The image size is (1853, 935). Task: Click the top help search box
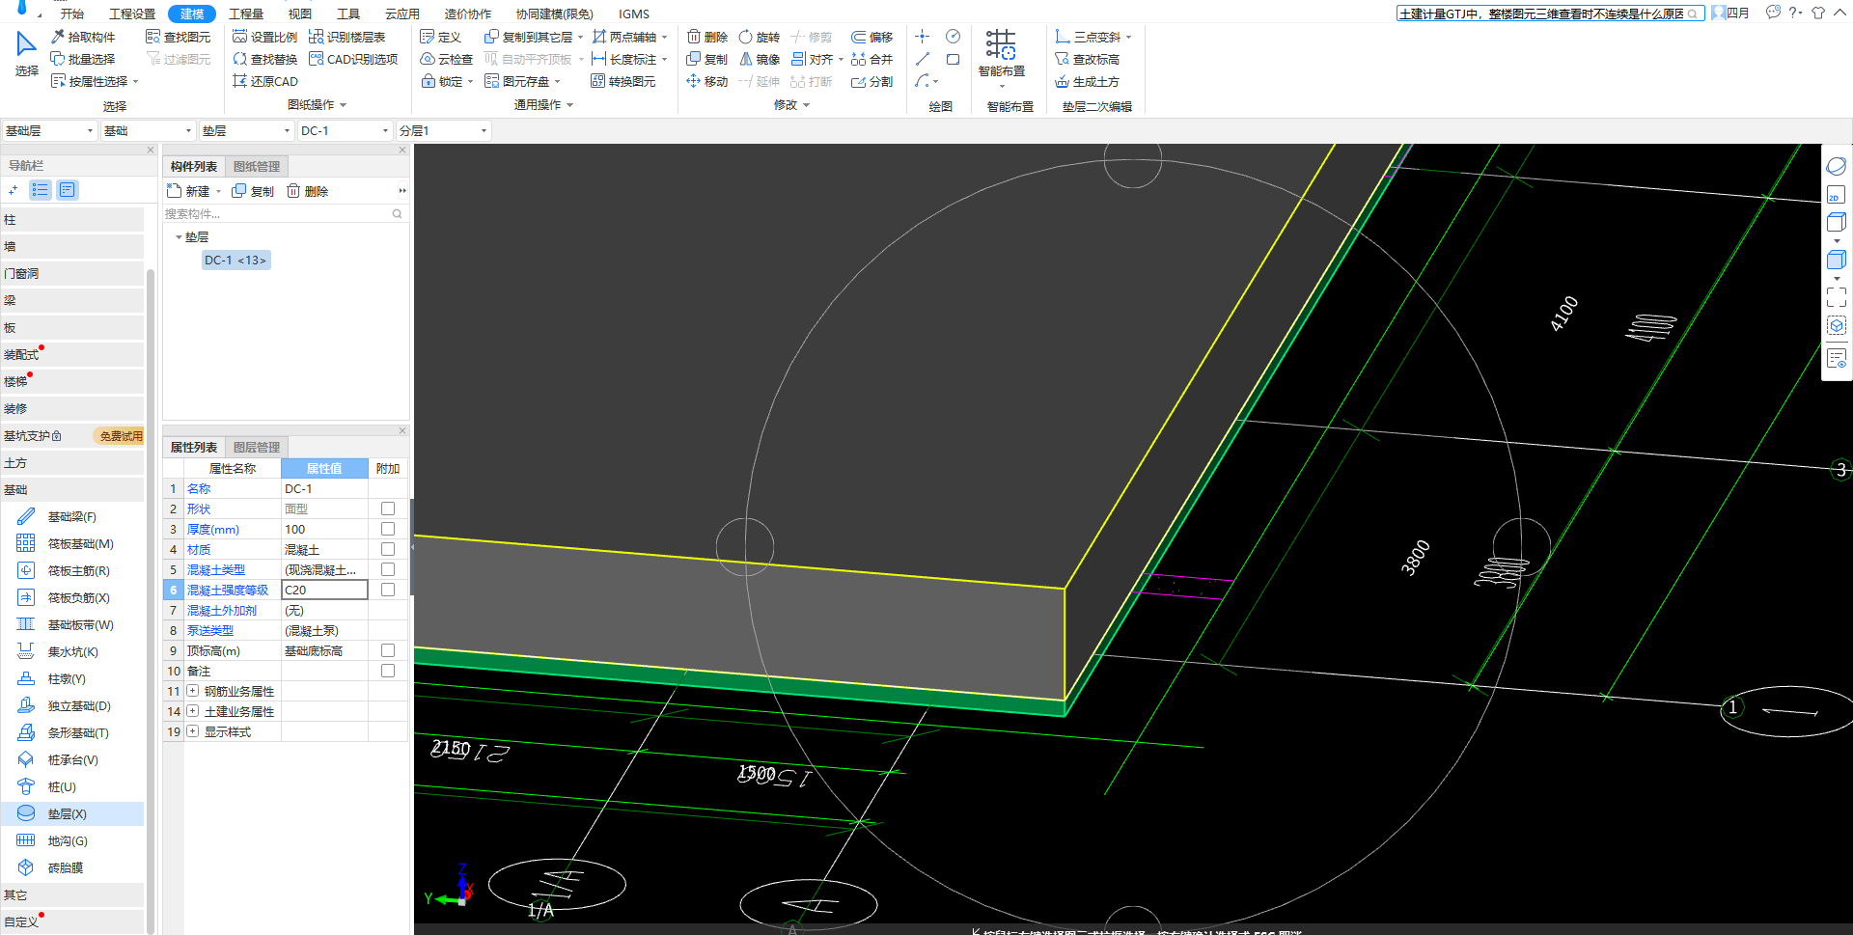click(1549, 14)
